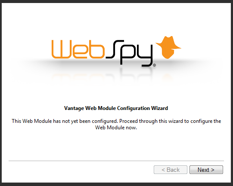Click "This Web Module has not yet" text
Screen dimensions: 233x186
pyautogui.click(x=45, y=121)
